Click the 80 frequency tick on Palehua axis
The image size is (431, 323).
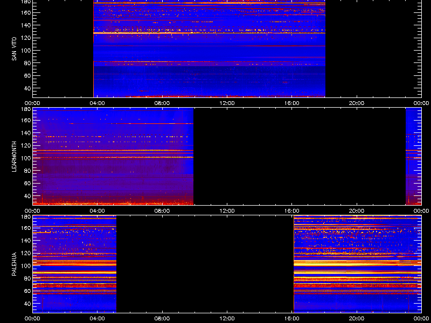tap(28, 278)
